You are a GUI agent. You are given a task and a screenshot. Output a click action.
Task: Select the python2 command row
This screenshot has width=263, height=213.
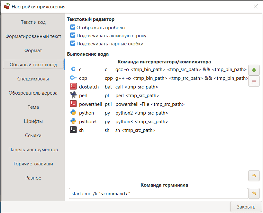point(141,113)
